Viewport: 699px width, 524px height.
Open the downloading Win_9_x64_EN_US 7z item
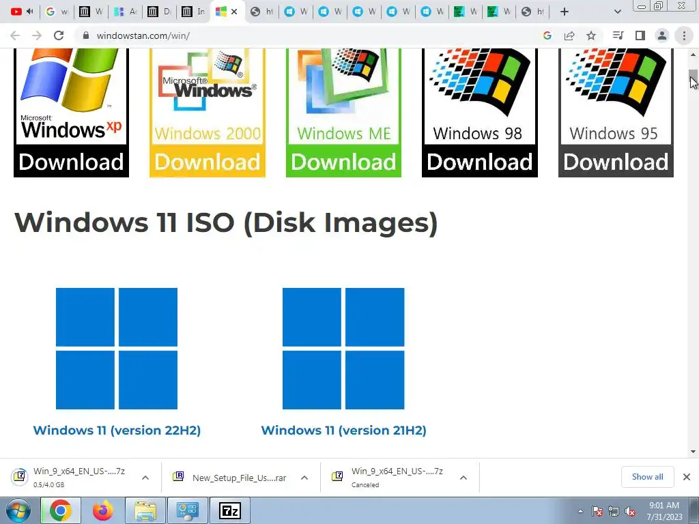(71, 477)
